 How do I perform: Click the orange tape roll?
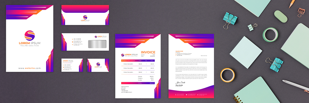tap(227, 75)
